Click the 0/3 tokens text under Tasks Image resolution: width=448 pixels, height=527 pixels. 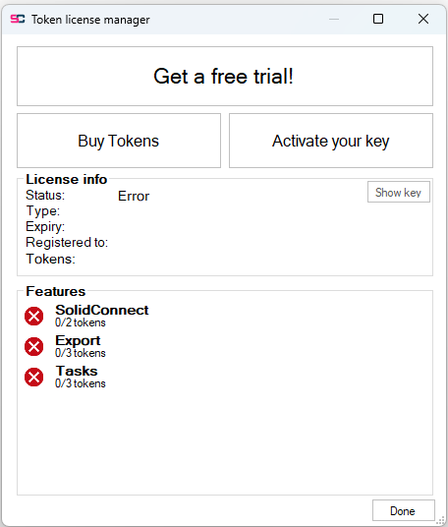(81, 383)
